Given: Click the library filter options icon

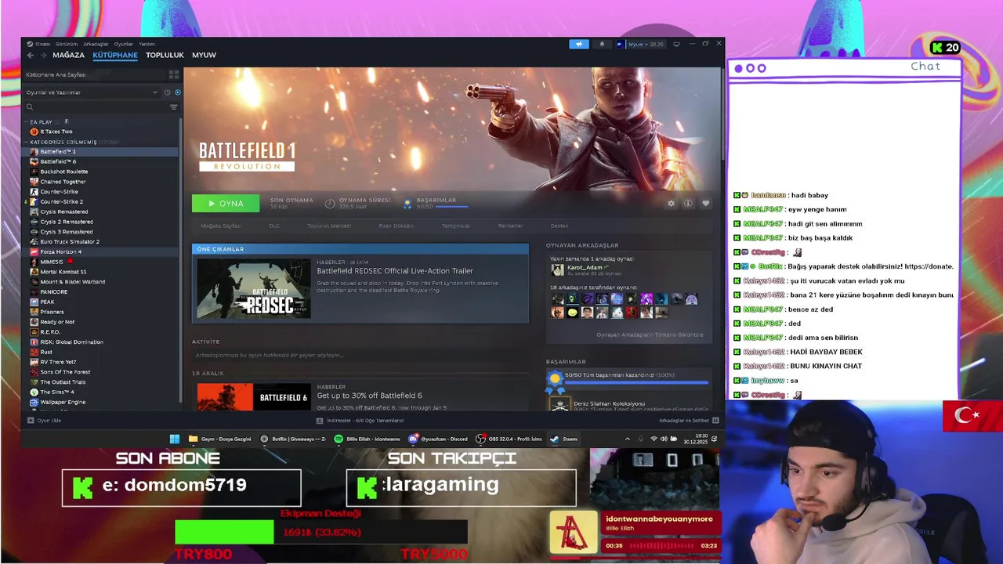Looking at the screenshot, I should tap(174, 107).
